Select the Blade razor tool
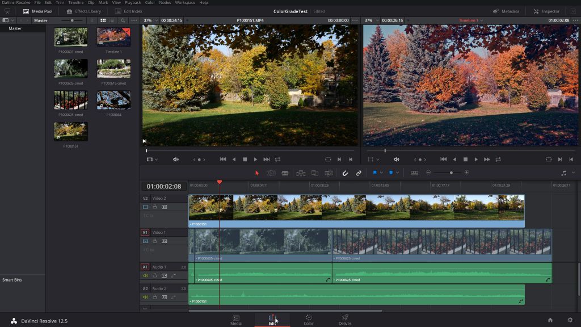 pyautogui.click(x=285, y=173)
